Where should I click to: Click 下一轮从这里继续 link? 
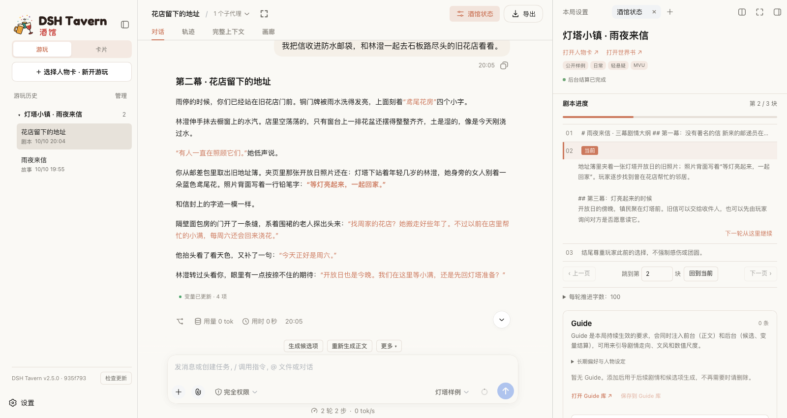click(x=749, y=234)
